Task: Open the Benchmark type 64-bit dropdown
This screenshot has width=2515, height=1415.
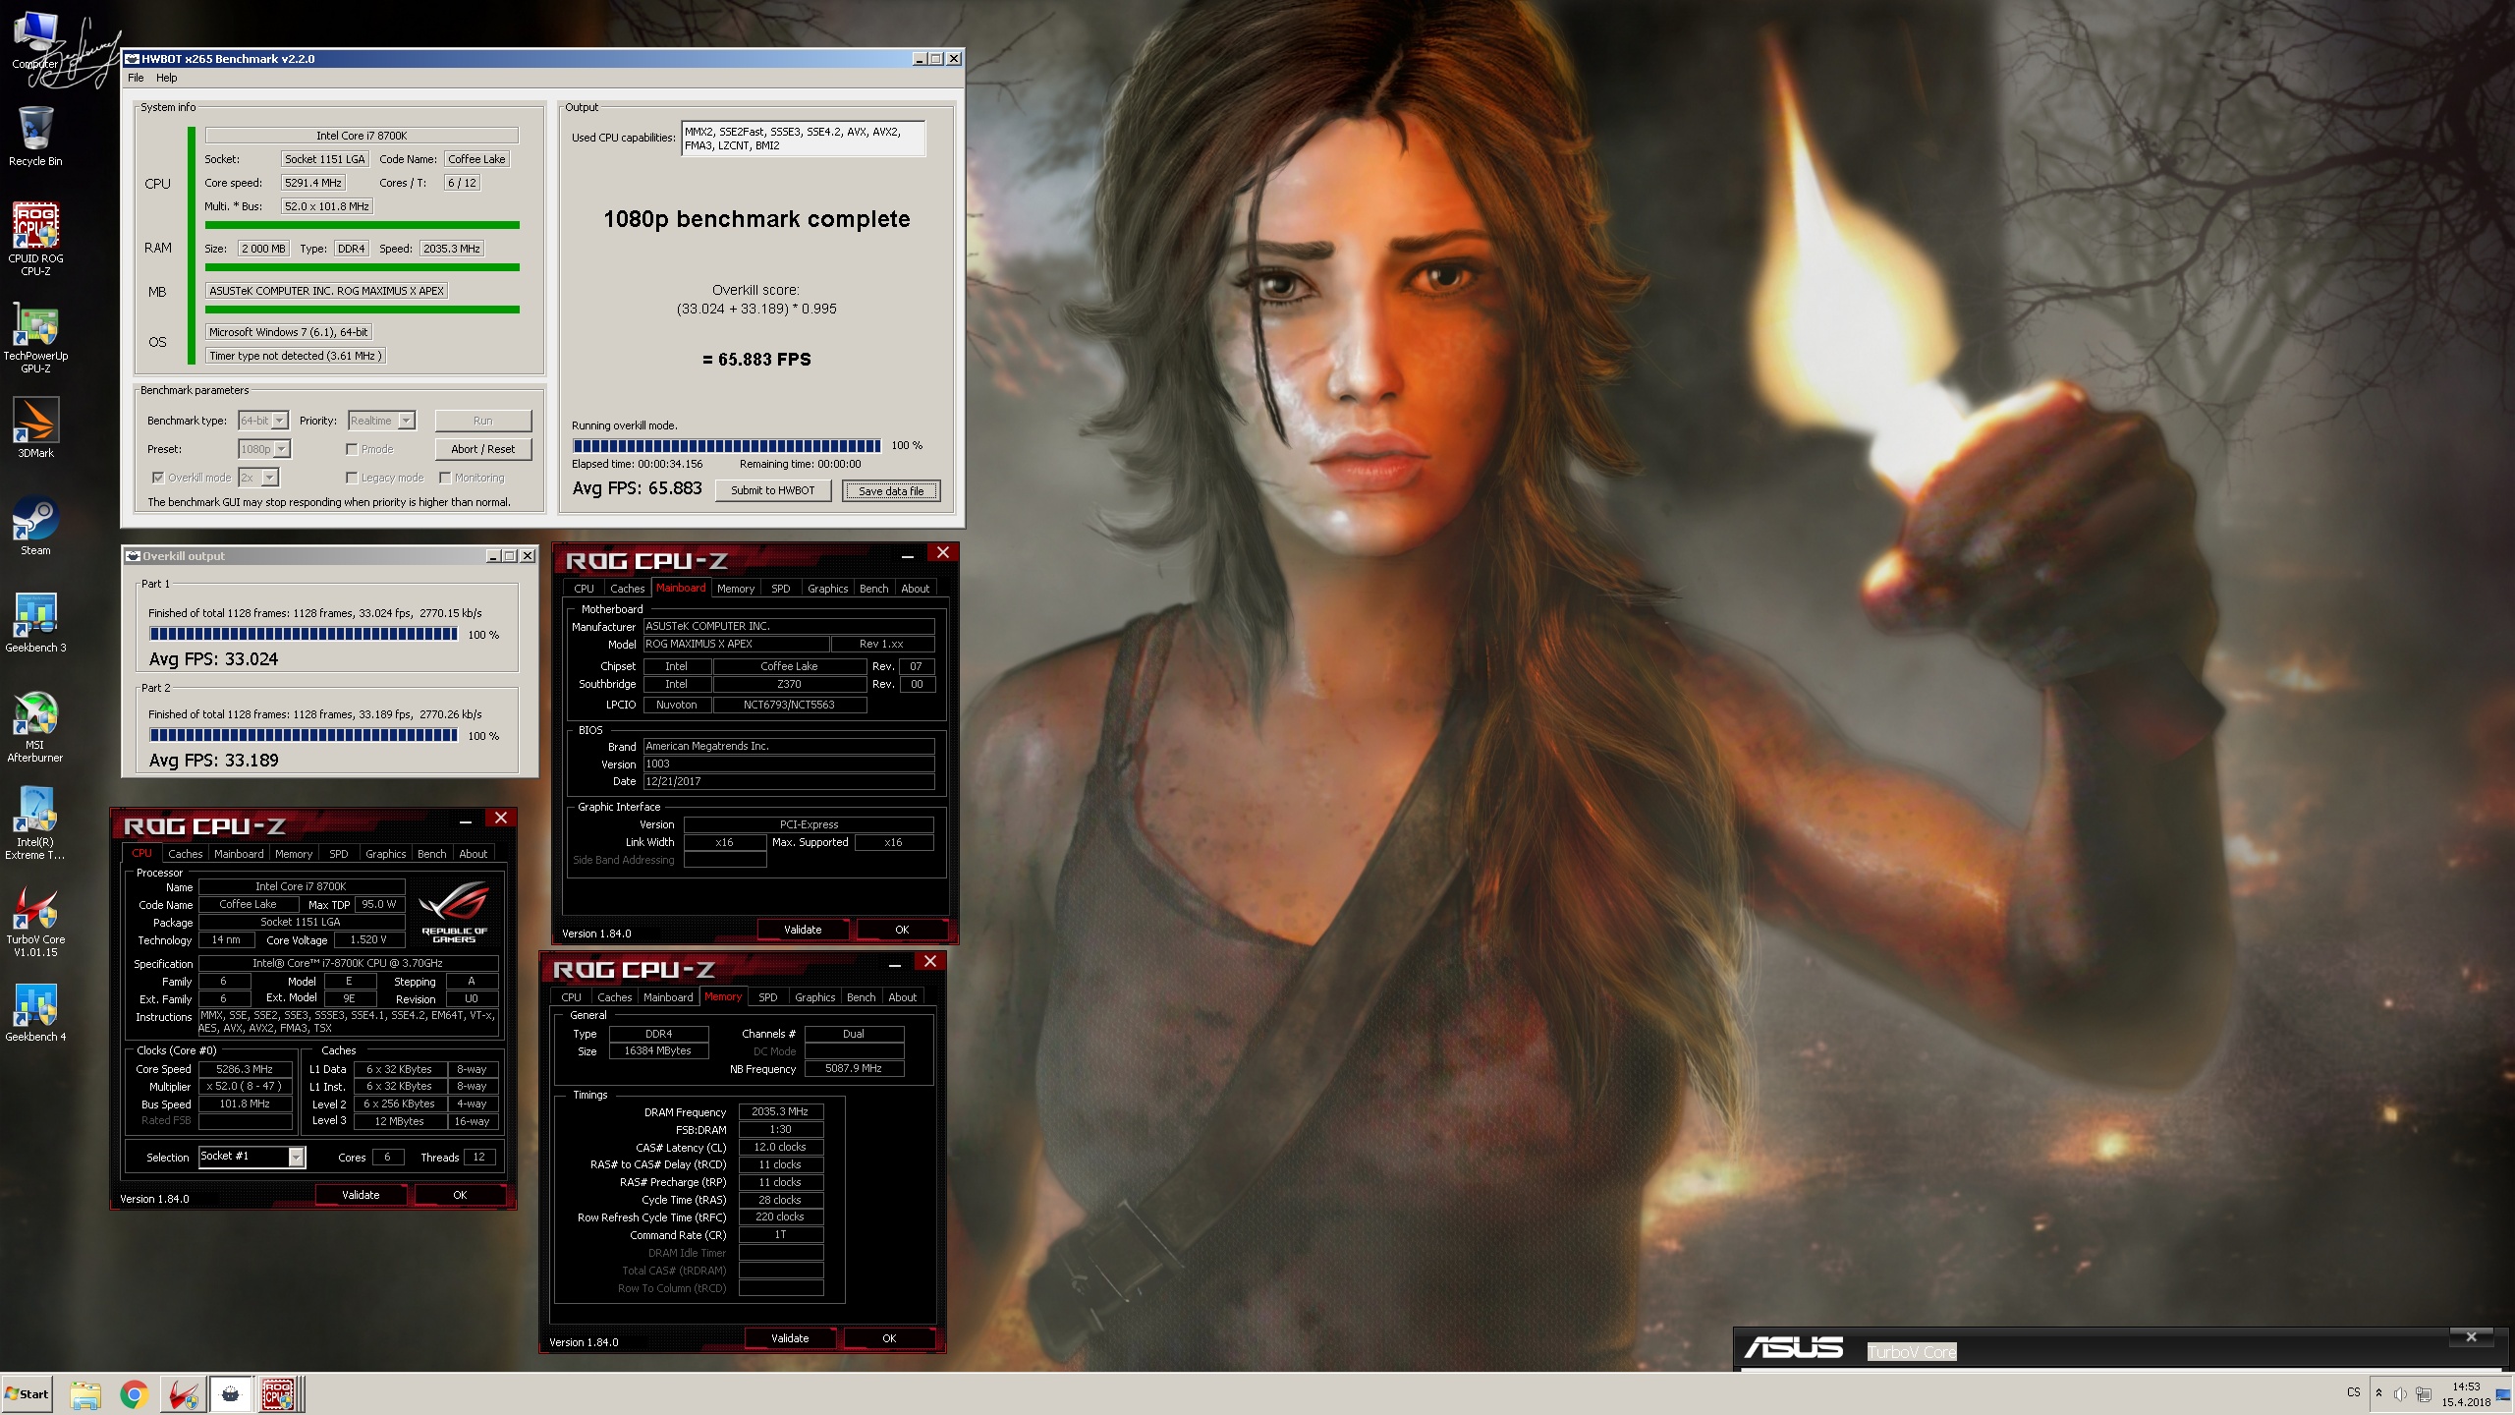Action: (263, 421)
